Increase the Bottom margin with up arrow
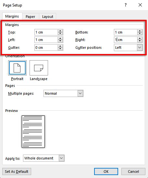The height and width of the screenshot is (178, 148). coord(140,31)
